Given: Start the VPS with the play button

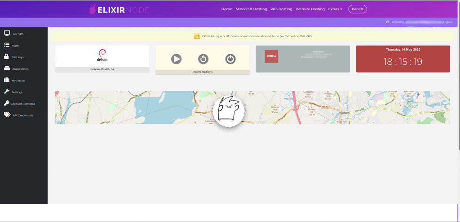Looking at the screenshot, I should [176, 59].
